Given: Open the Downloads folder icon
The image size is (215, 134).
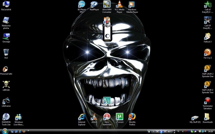Looking at the screenshot, I should [x=208, y=118].
